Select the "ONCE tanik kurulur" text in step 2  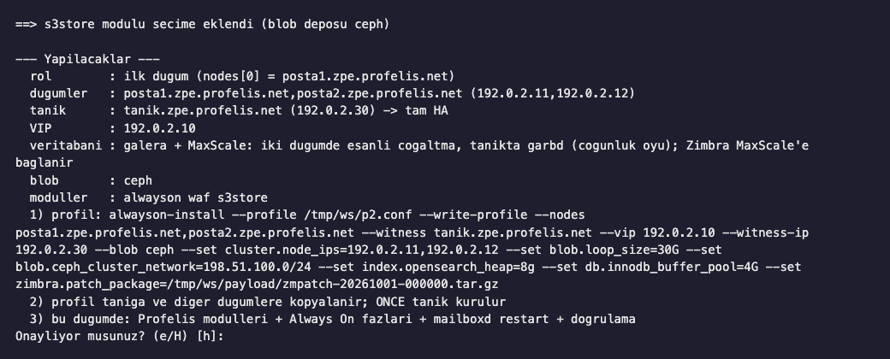[x=441, y=303]
